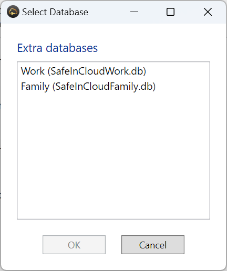
Task: Select the Family database entry
Action: pos(113,86)
